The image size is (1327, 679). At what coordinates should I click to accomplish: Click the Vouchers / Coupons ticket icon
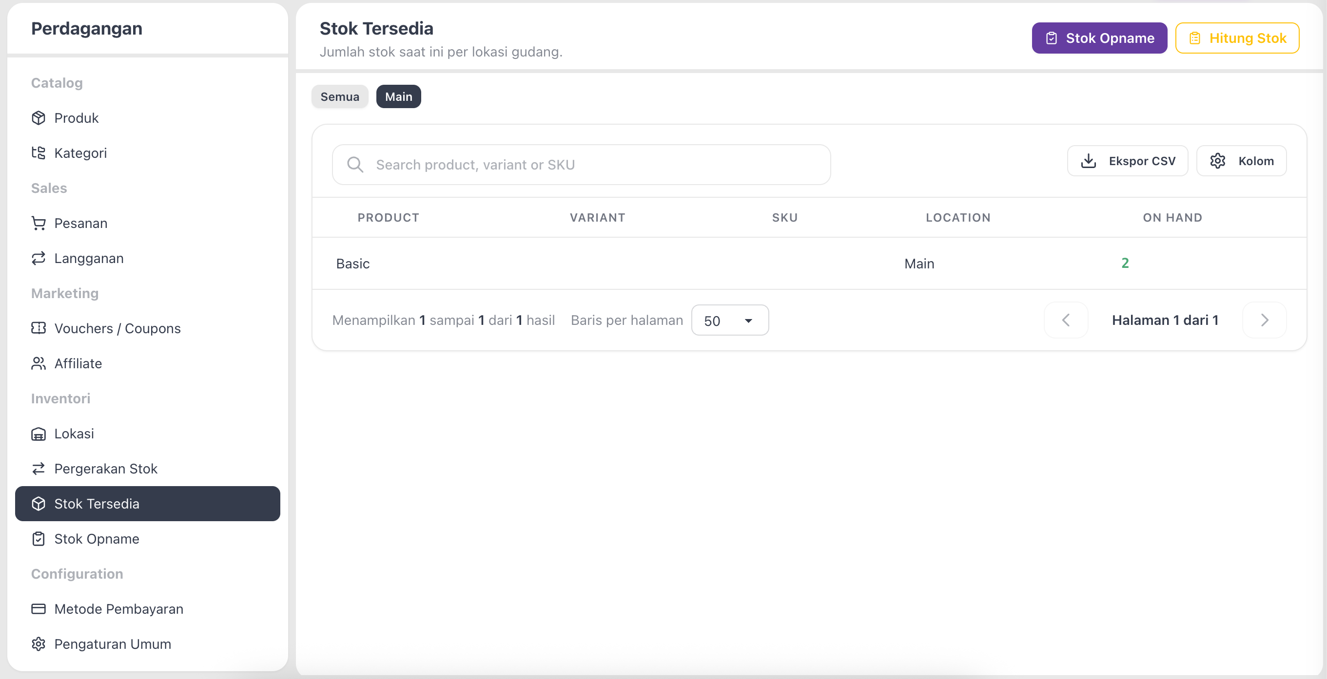tap(39, 328)
